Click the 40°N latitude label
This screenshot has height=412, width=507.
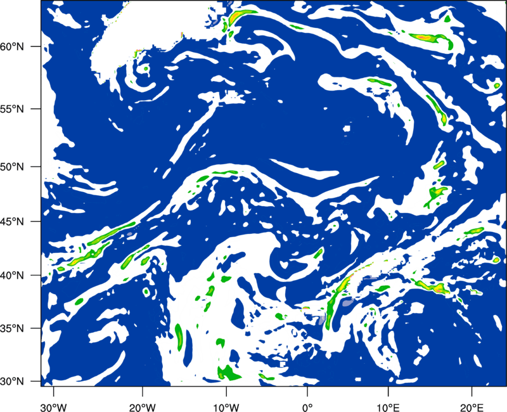tap(12, 276)
